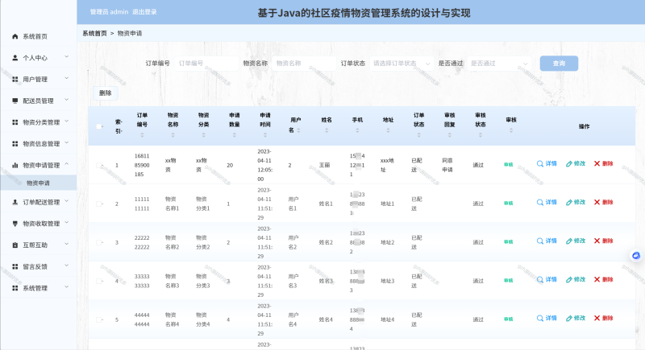645x350 pixels.
Task: Sort by 申请数量 column arrows
Action: tap(235, 134)
